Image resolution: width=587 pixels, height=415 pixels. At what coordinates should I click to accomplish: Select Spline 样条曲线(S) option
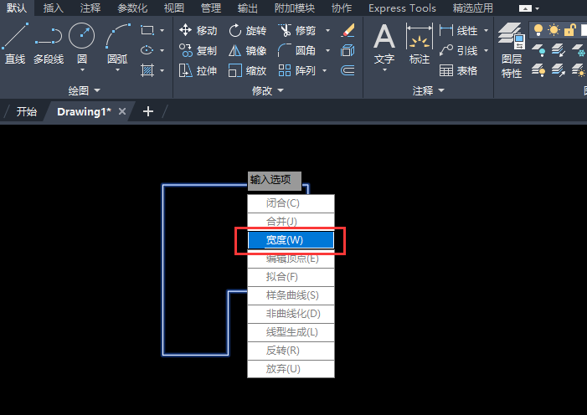click(x=291, y=295)
